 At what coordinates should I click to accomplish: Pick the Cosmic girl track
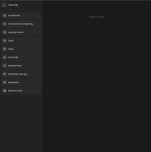click(21, 57)
